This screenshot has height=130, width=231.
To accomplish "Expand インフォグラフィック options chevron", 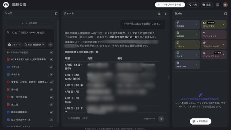I will (223, 55).
